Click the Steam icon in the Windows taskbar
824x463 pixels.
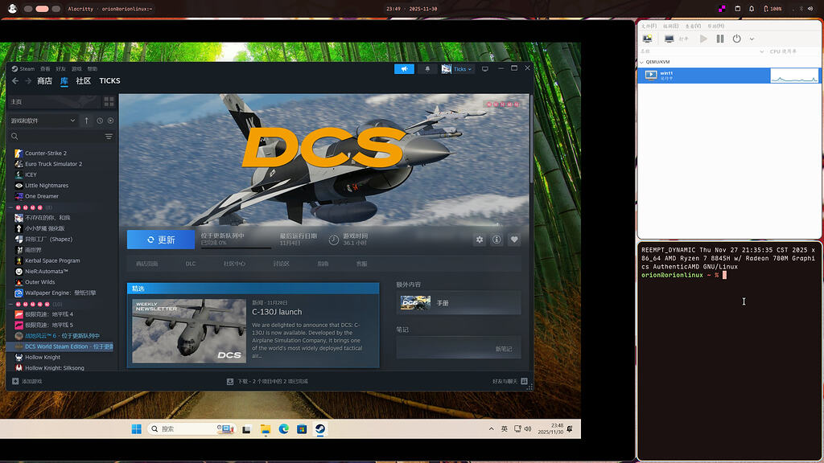click(x=320, y=429)
